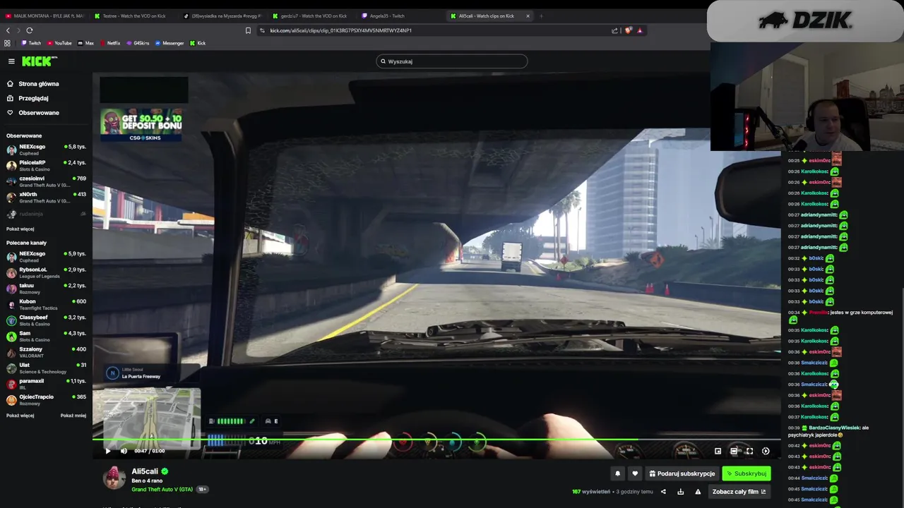Reload the page with refresh icon
Viewport: 904px width, 508px height.
point(30,30)
